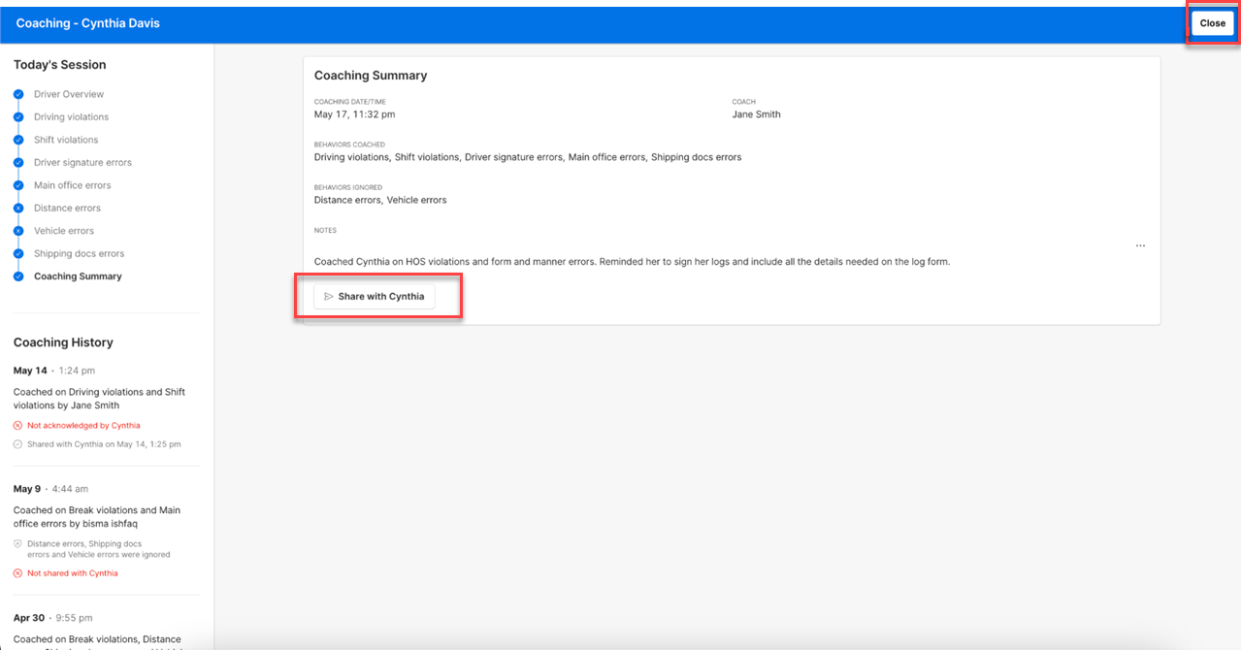Screen dimensions: 1241x650
Task: Click the coach name 'Jane Smith' in the summary
Action: coord(756,114)
